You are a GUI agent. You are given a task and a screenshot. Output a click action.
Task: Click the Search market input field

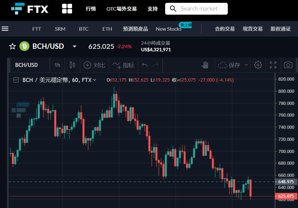point(196,9)
